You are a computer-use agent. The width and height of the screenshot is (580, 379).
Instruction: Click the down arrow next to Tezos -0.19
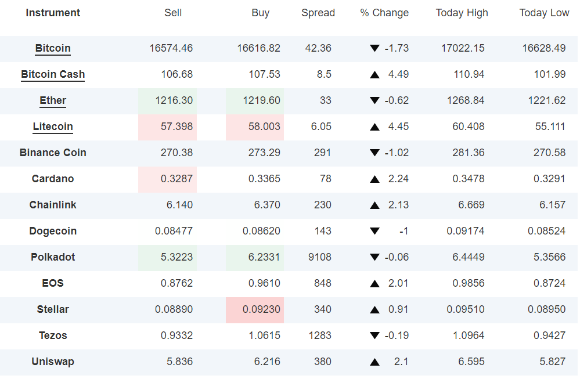click(x=374, y=335)
